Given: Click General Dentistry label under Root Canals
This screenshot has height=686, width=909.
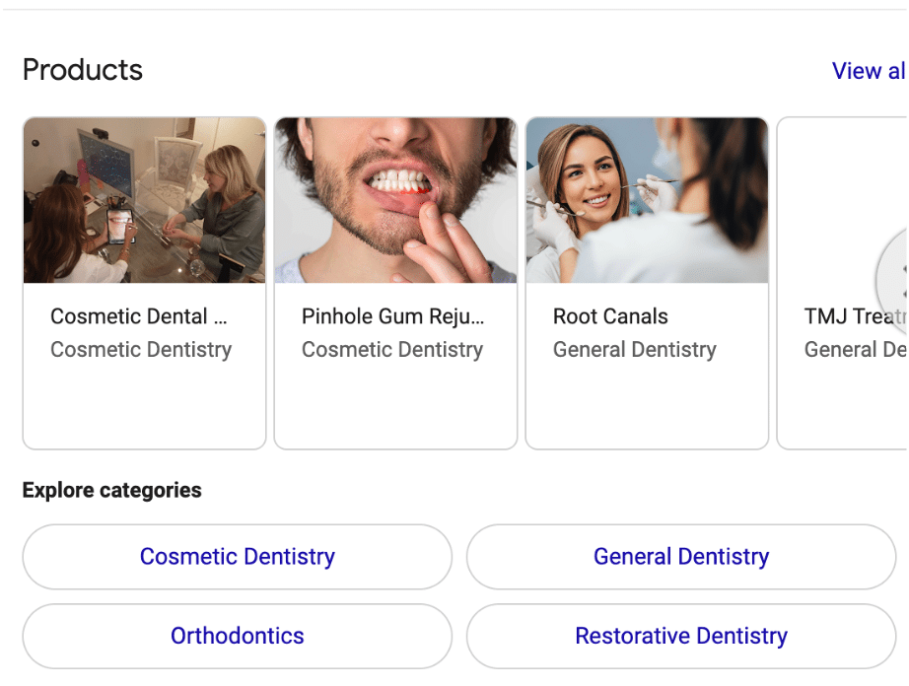Looking at the screenshot, I should click(x=635, y=349).
